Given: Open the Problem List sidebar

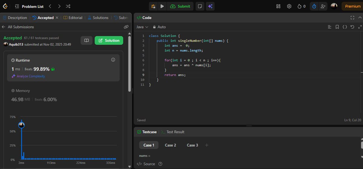Looking at the screenshot, I should [x=29, y=6].
